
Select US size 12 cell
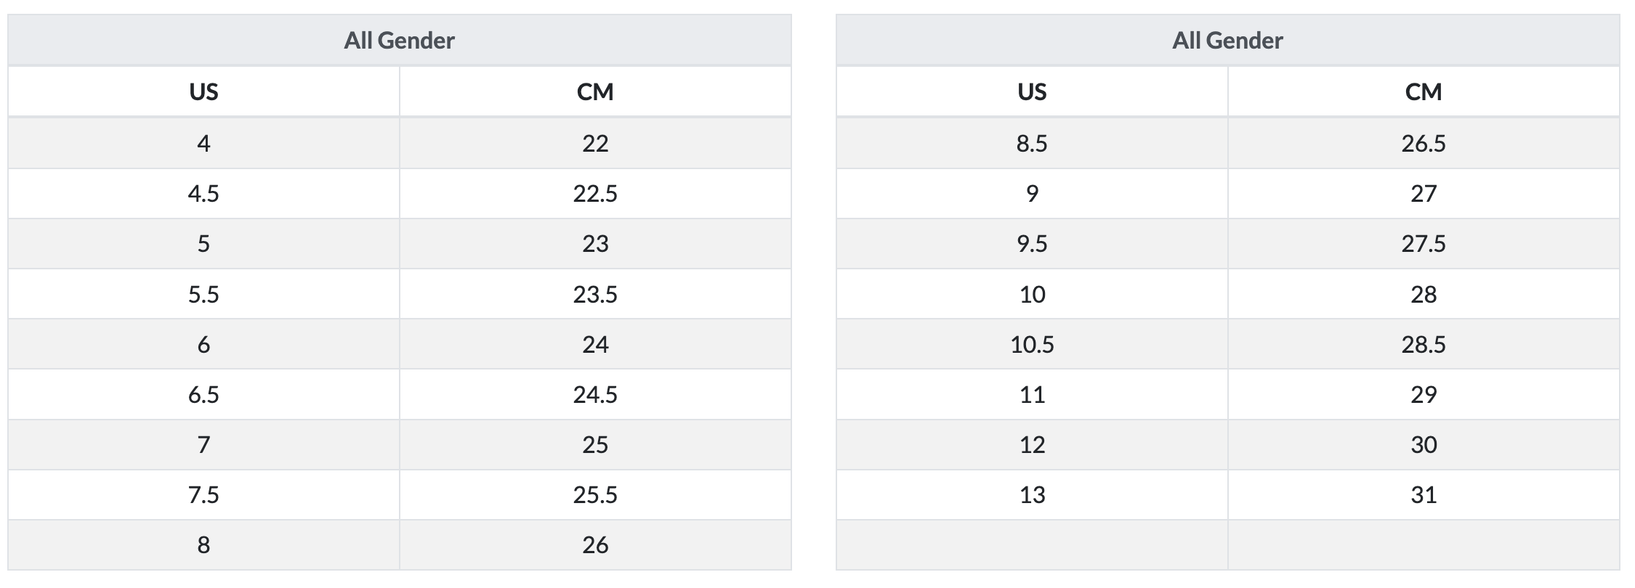pos(1032,445)
